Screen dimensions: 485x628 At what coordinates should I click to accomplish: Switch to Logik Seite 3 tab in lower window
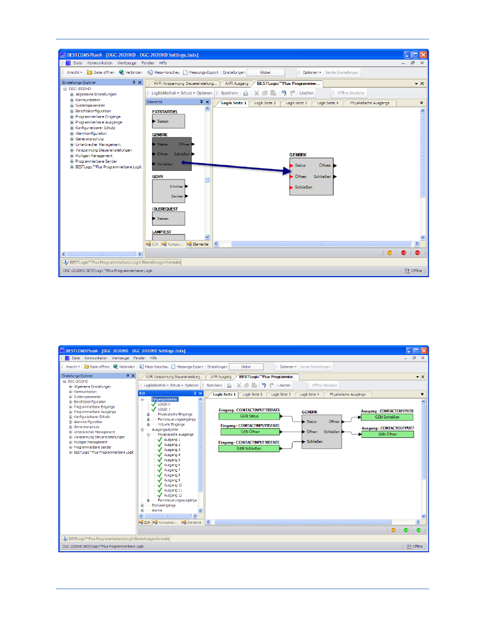[x=281, y=395]
